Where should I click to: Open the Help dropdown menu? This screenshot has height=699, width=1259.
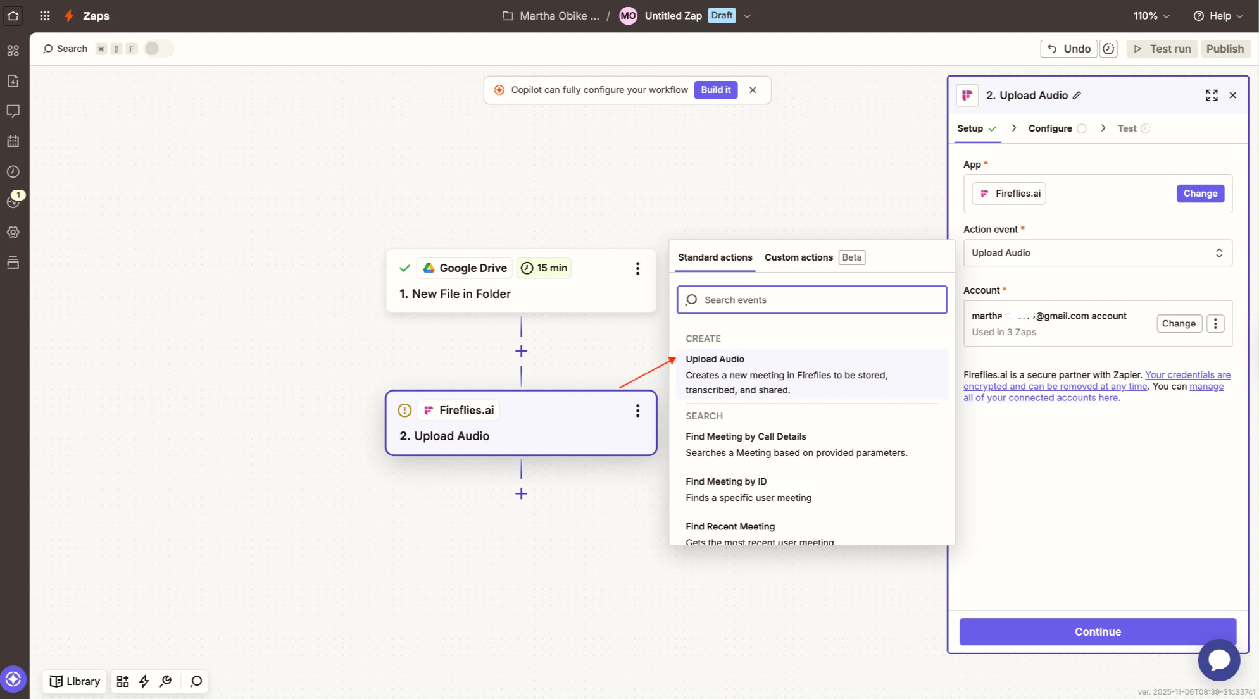click(1218, 16)
